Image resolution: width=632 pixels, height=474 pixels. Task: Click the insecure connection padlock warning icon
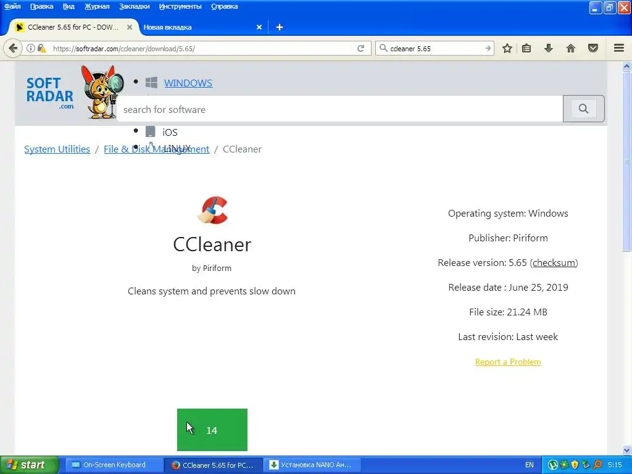[x=41, y=48]
